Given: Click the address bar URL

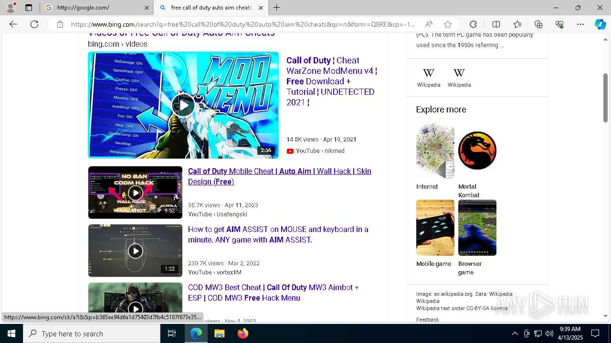Looking at the screenshot, I should tap(243, 24).
